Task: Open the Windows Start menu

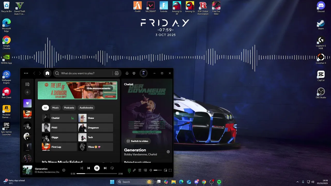Action: coord(112,182)
